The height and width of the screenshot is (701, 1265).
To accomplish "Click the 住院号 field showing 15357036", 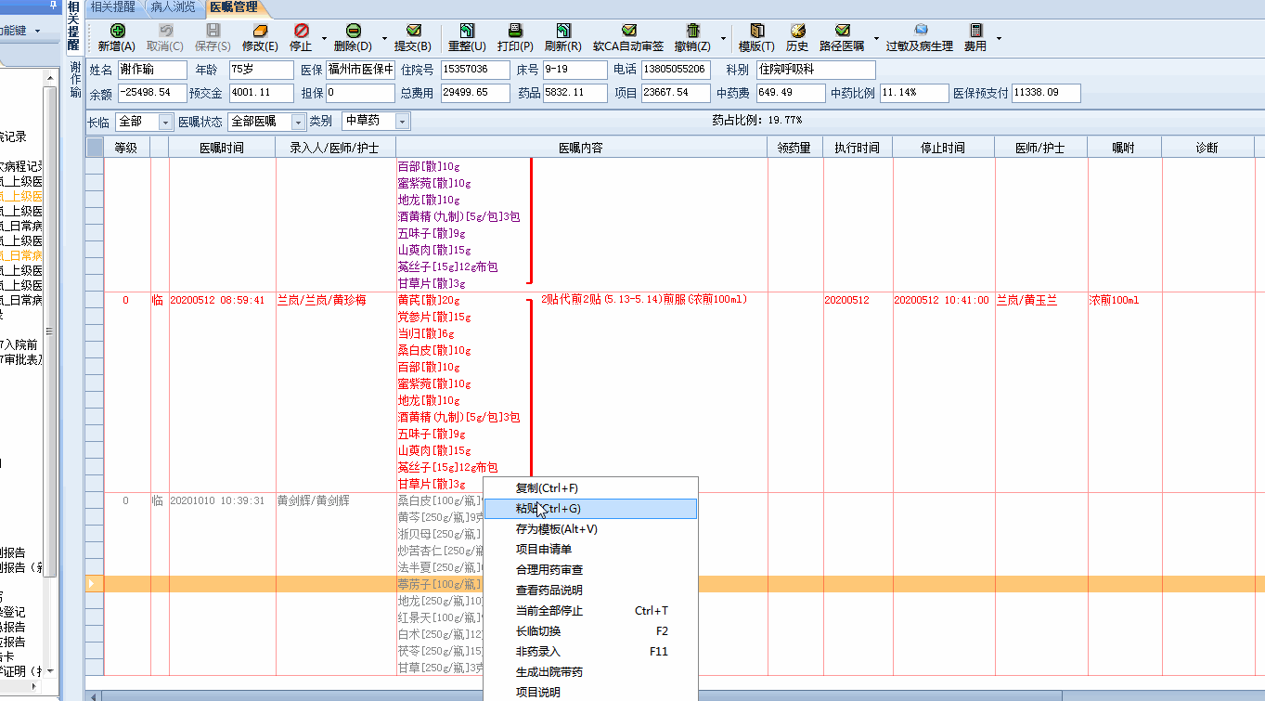I will [475, 70].
